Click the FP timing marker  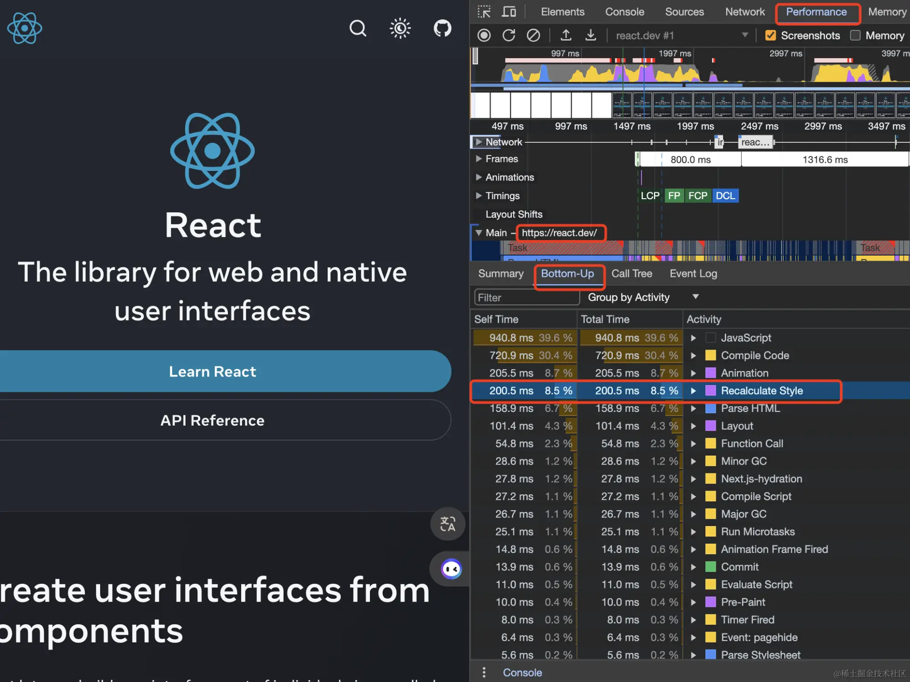click(x=674, y=196)
